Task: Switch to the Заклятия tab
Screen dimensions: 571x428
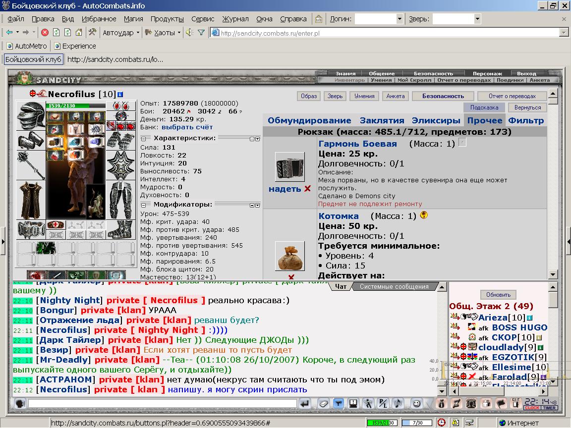Action: tap(382, 120)
